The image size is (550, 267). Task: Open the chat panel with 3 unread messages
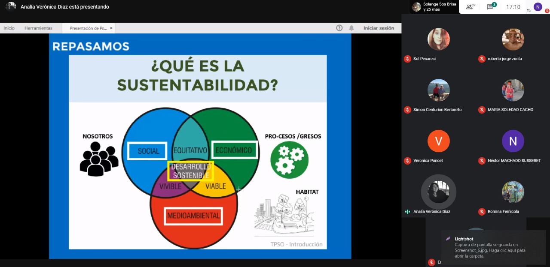pyautogui.click(x=491, y=7)
